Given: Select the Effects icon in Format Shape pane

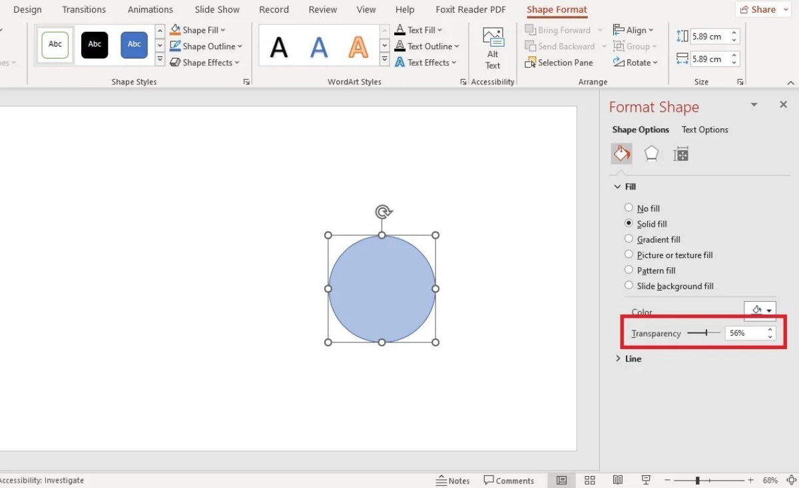Looking at the screenshot, I should pyautogui.click(x=651, y=154).
